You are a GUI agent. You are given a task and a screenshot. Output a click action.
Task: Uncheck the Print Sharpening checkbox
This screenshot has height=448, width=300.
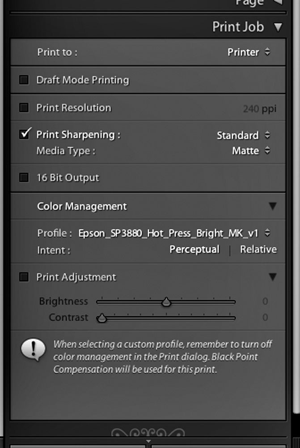[x=25, y=134]
